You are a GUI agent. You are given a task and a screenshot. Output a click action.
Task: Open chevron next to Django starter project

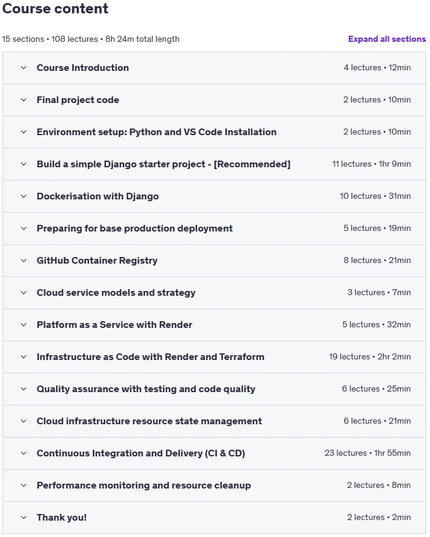click(24, 164)
